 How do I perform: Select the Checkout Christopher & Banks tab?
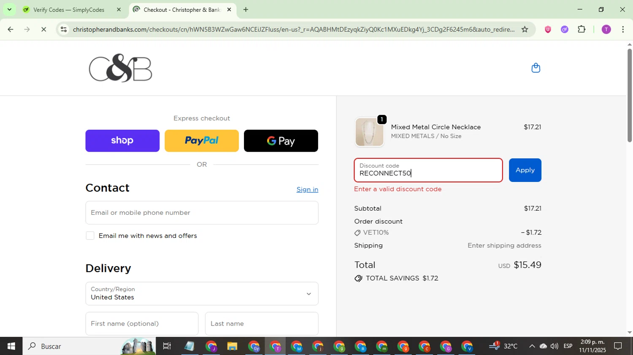click(x=182, y=10)
